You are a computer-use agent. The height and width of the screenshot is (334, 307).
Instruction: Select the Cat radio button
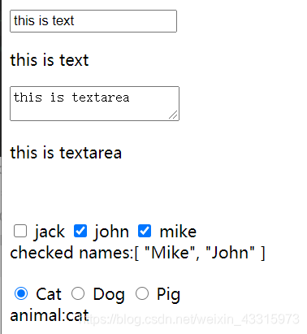[21, 293]
